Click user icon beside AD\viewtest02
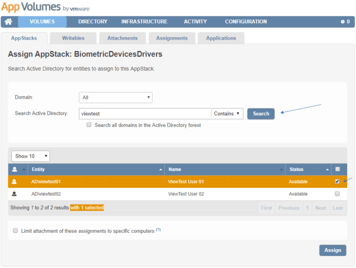Image resolution: width=356 pixels, height=268 pixels. pyautogui.click(x=14, y=194)
